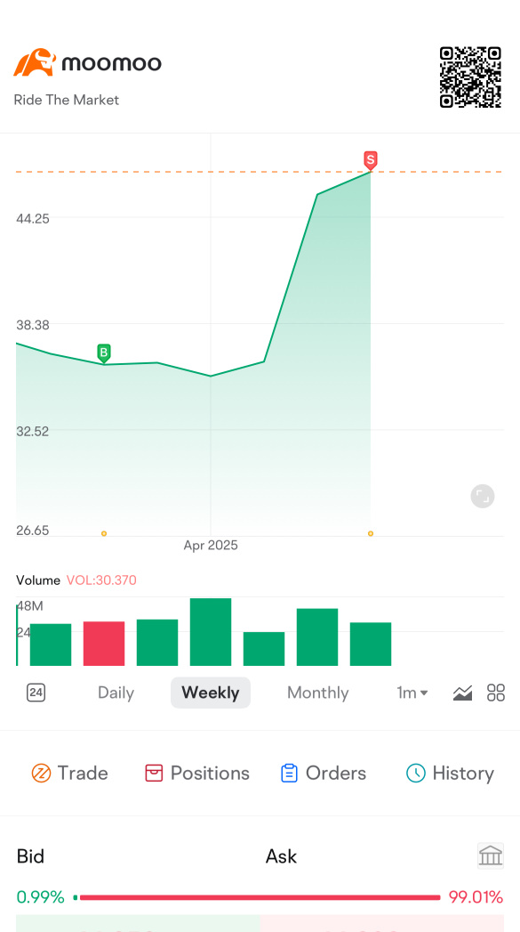Tap the bank icon beside Ask
Screen dimensions: 520x932
[491, 856]
